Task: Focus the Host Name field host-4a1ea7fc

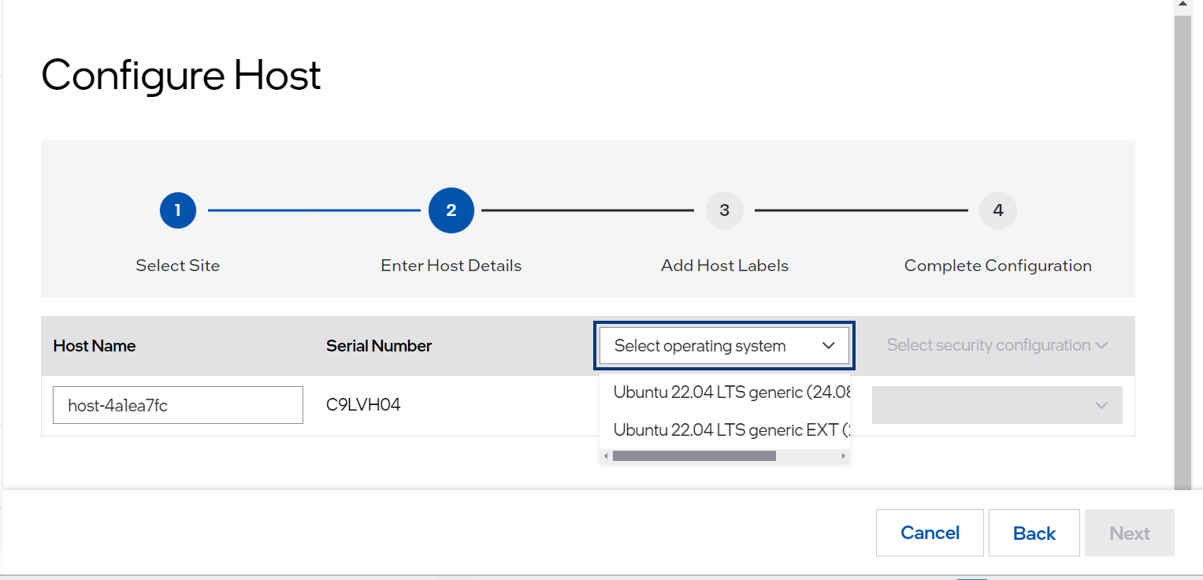Action: [x=178, y=405]
